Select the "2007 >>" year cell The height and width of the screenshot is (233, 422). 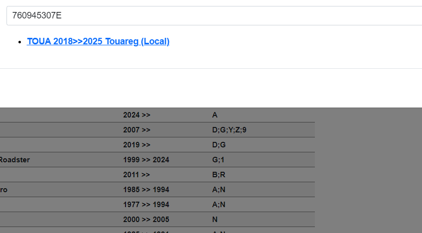click(x=137, y=130)
